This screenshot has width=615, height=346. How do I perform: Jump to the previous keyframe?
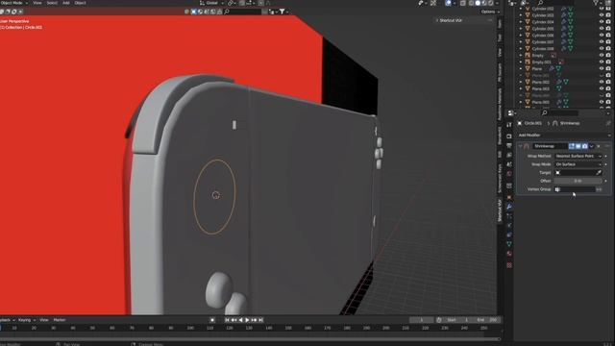pyautogui.click(x=234, y=320)
